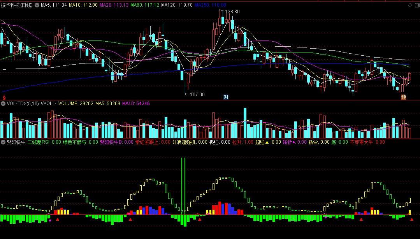Click the 107.00 low price label

(197, 94)
